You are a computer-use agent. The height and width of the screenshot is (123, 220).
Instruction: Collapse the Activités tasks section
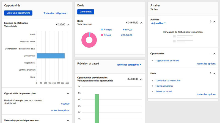[214, 21]
